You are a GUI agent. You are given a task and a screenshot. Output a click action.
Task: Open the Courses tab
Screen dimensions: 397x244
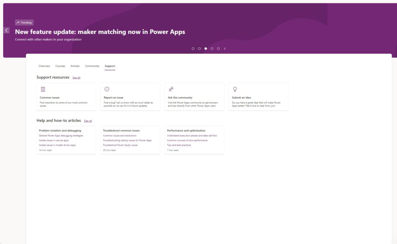[x=60, y=66]
